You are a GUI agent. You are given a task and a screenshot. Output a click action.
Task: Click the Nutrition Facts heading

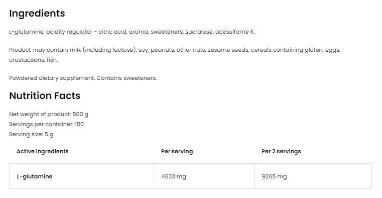click(45, 95)
